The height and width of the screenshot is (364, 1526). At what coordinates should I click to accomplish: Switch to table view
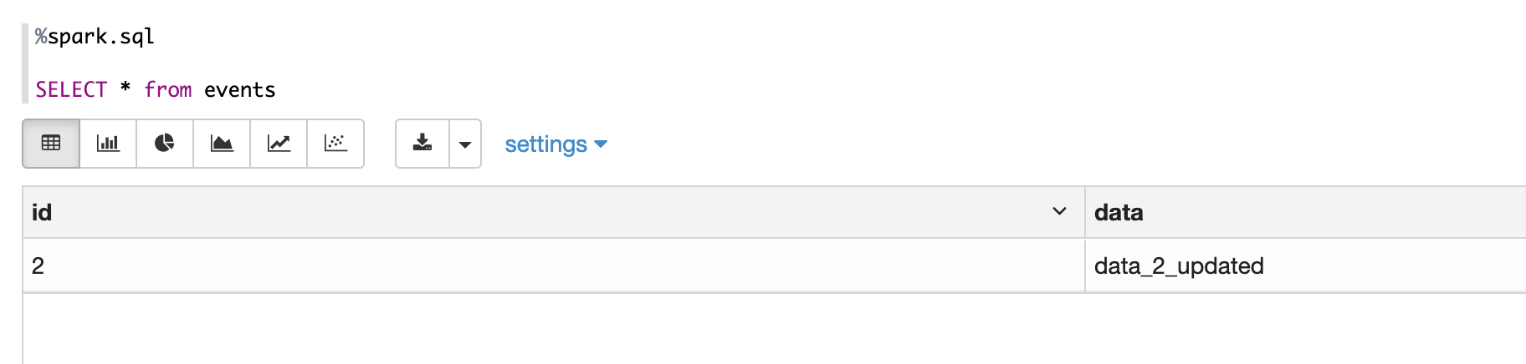[51, 144]
